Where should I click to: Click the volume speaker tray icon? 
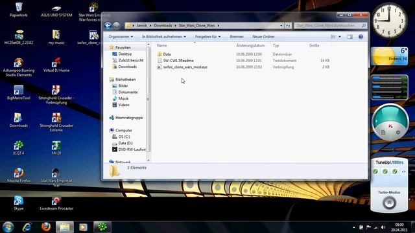pyautogui.click(x=383, y=227)
